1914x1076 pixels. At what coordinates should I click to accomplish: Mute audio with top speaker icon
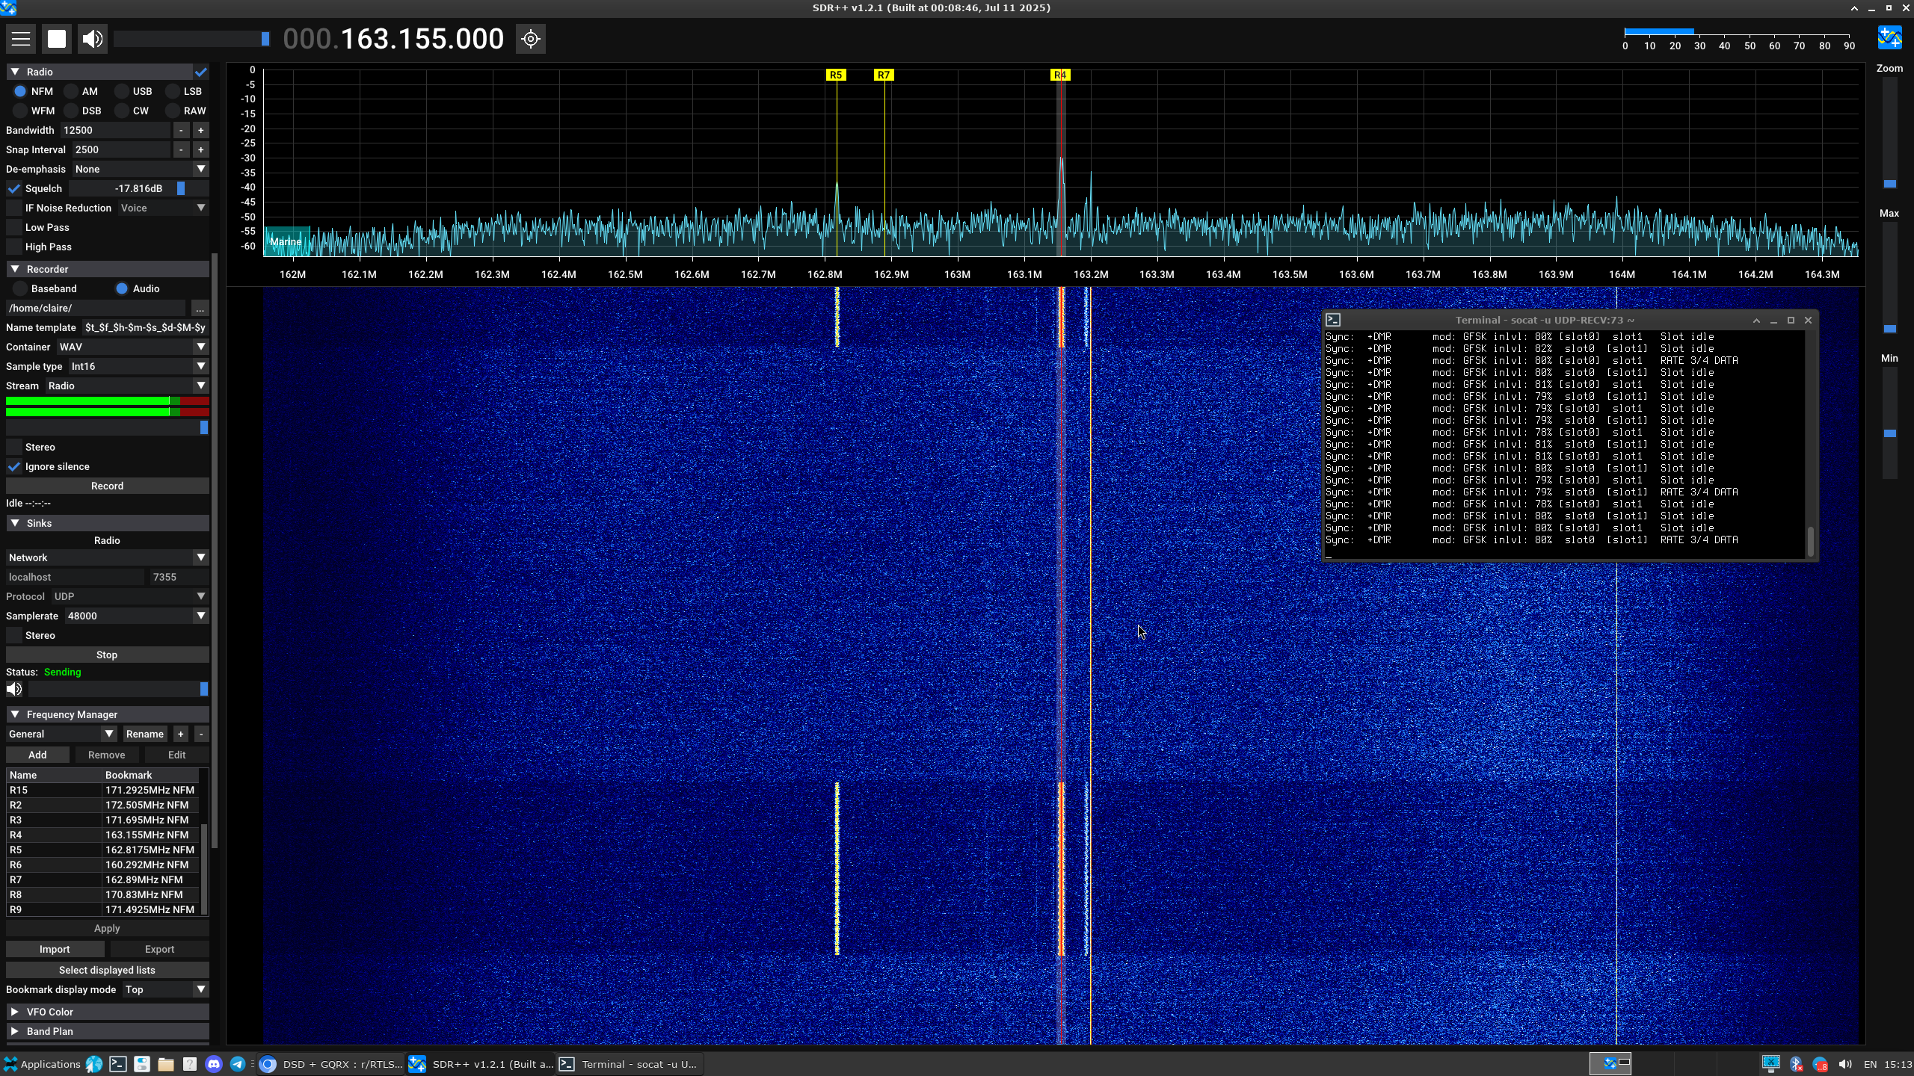click(x=93, y=39)
